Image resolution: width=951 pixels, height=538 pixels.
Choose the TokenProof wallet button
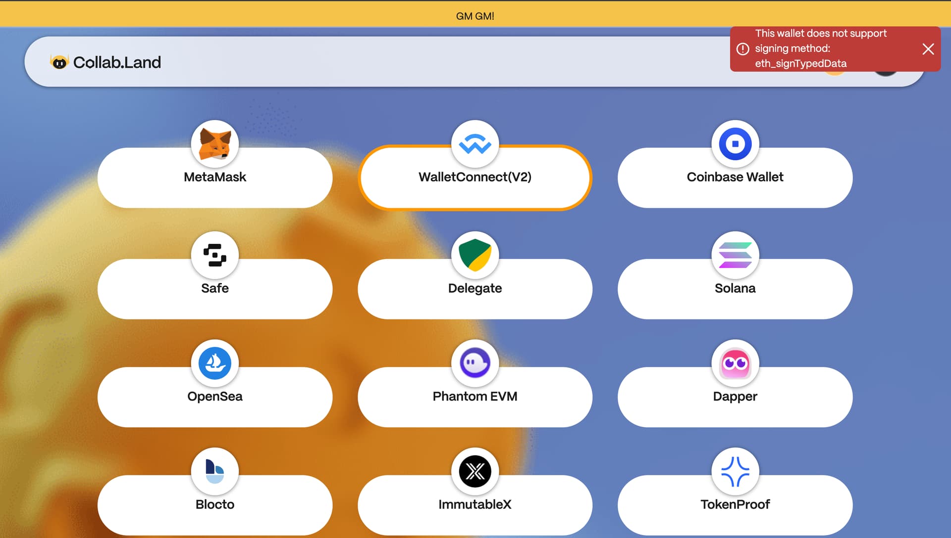tap(735, 505)
